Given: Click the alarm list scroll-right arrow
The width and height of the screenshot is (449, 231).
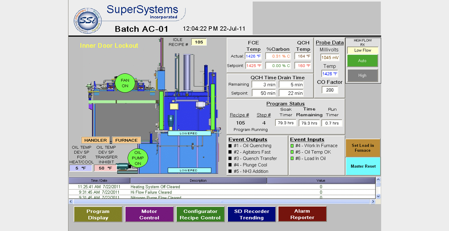Looking at the screenshot, I should pos(373,202).
